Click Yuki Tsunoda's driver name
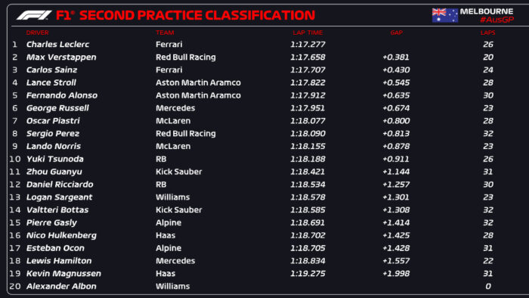Viewport: 529px width, 298px height. [x=54, y=159]
